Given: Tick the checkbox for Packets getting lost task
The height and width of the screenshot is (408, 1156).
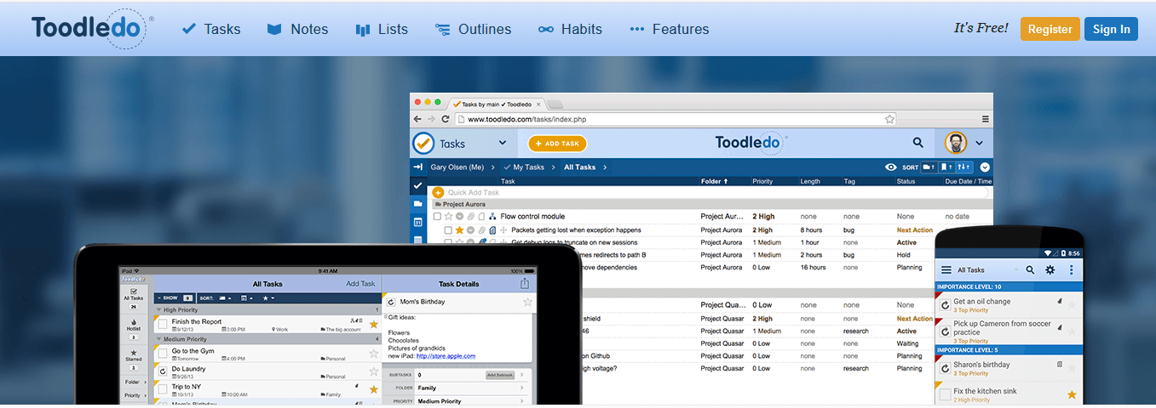Looking at the screenshot, I should (449, 230).
